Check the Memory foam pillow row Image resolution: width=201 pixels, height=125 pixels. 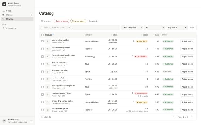click(43, 41)
